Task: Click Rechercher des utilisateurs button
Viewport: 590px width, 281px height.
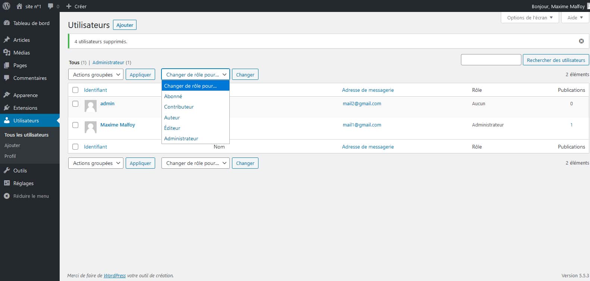Action: click(x=556, y=60)
